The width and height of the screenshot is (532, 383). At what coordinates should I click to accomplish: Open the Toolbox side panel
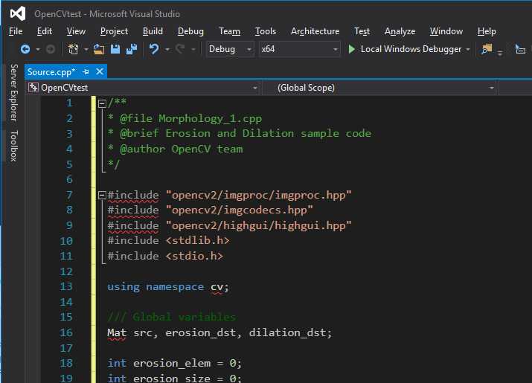pos(13,146)
